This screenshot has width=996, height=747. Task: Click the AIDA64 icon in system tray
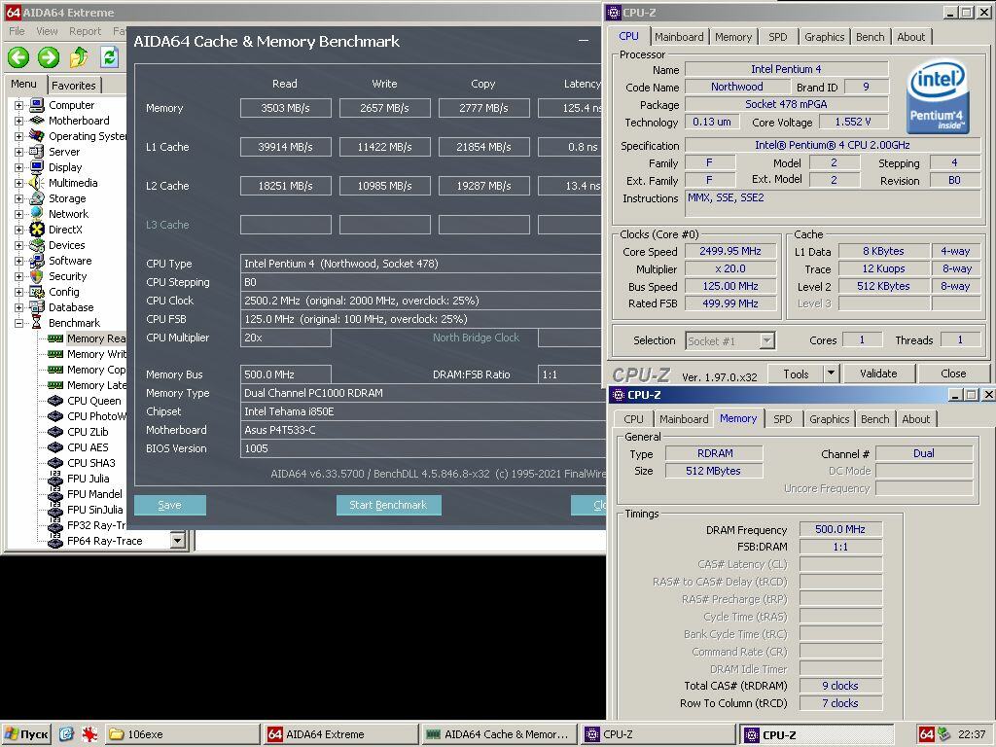pos(926,734)
